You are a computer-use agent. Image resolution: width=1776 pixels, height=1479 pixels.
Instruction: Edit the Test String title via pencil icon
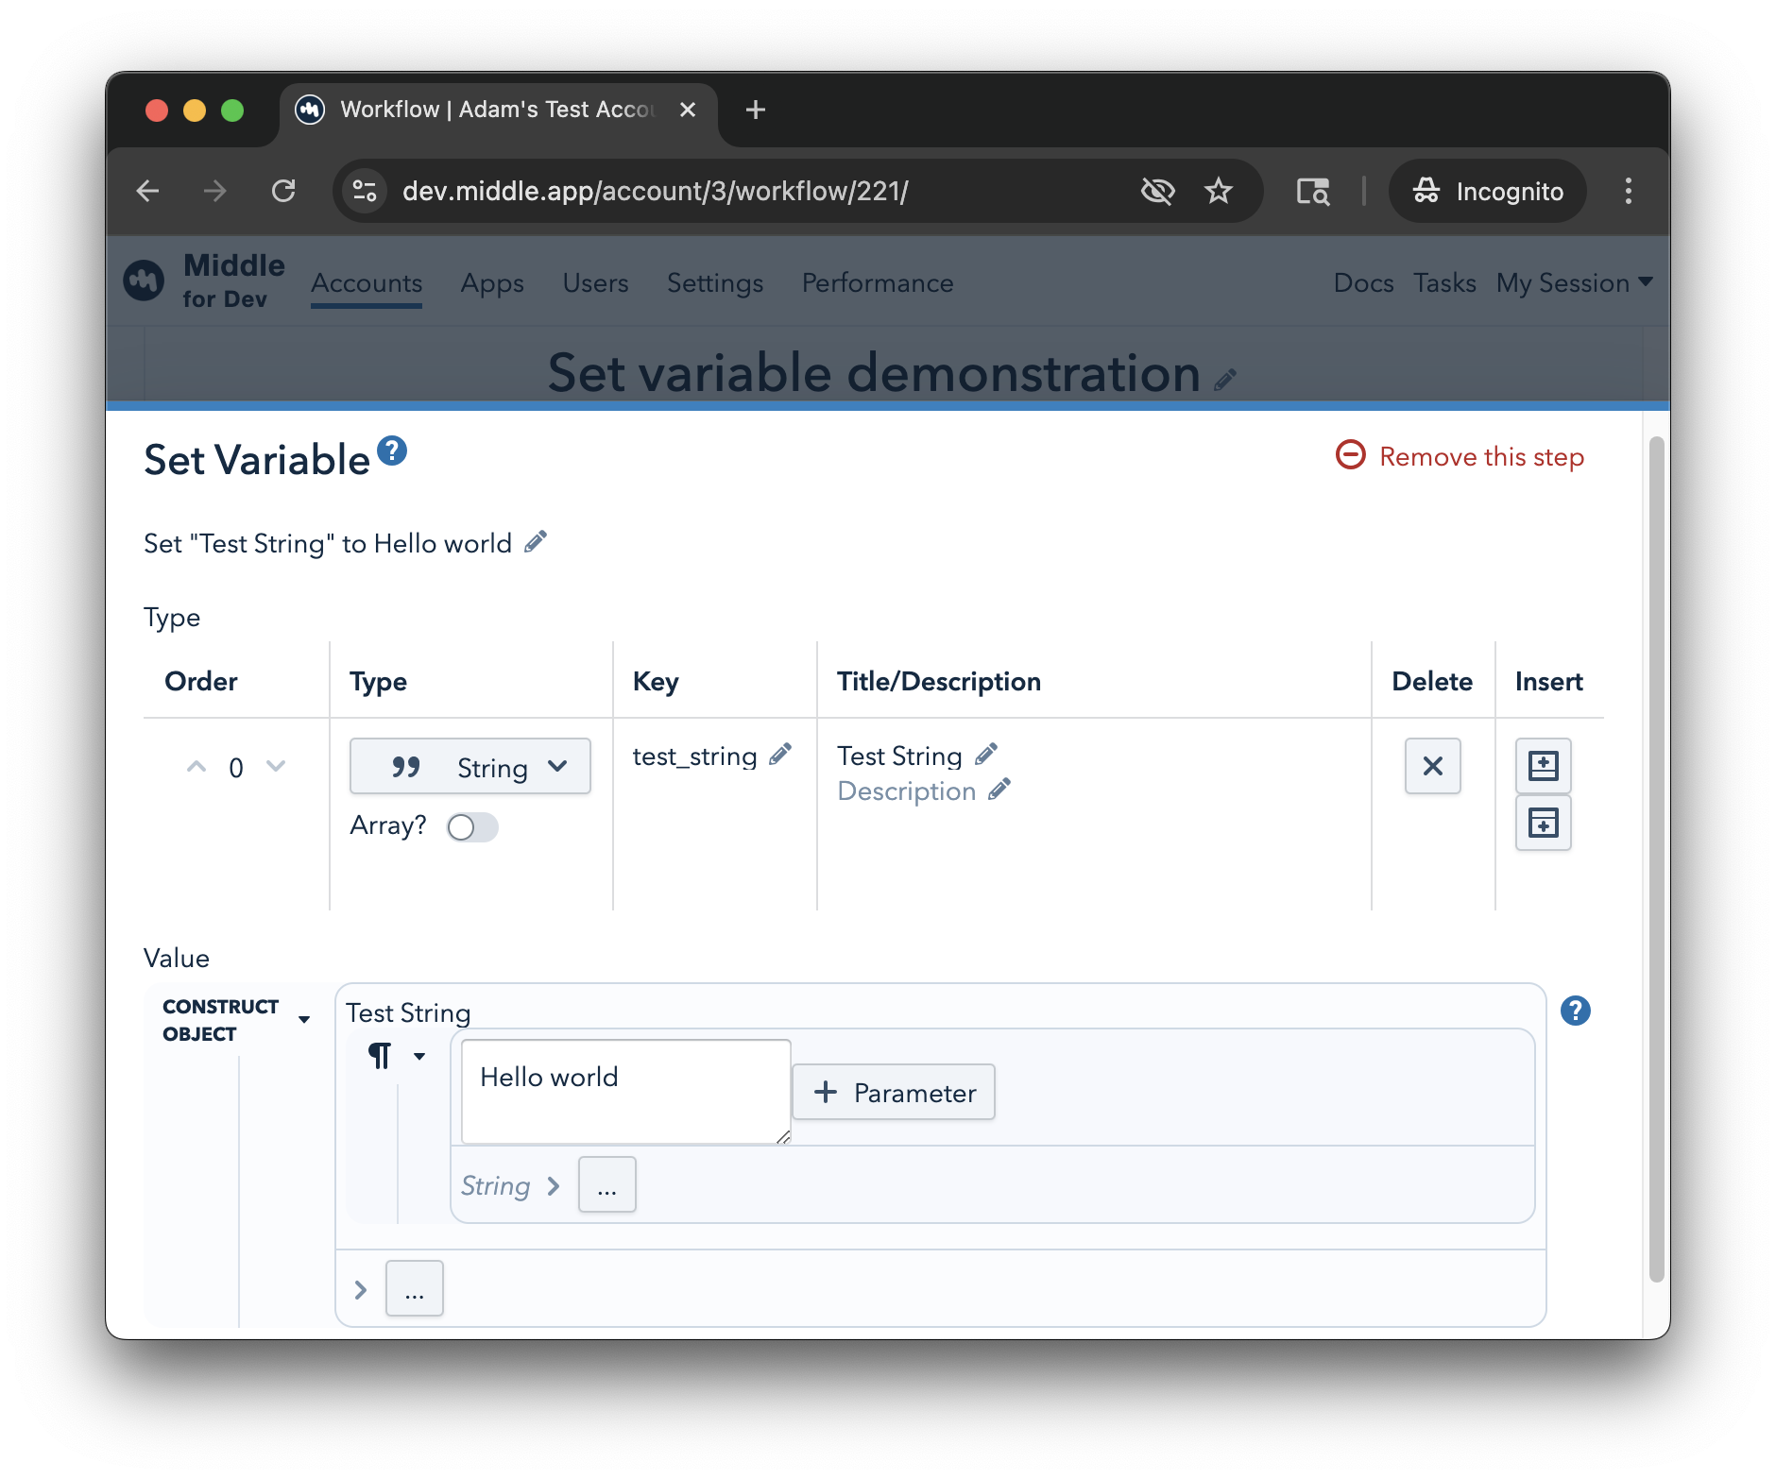pyautogui.click(x=985, y=754)
